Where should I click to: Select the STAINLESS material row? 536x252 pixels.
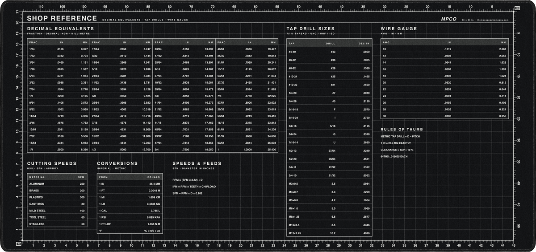57,224
